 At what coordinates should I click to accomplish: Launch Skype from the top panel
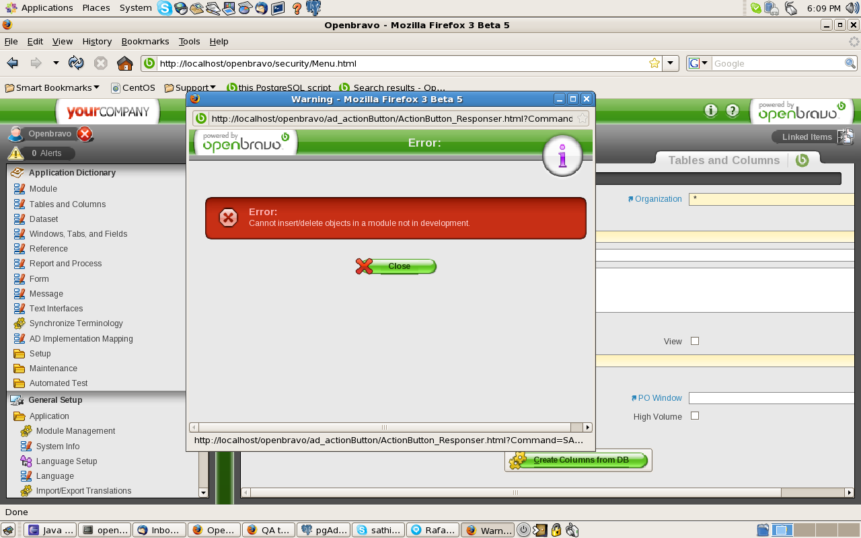click(164, 8)
